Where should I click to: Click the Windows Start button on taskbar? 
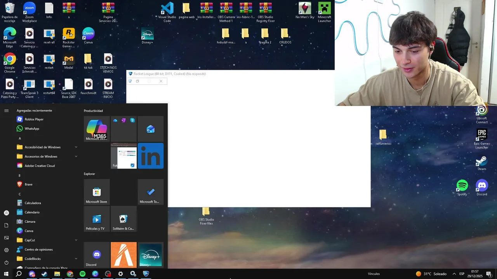point(6,274)
